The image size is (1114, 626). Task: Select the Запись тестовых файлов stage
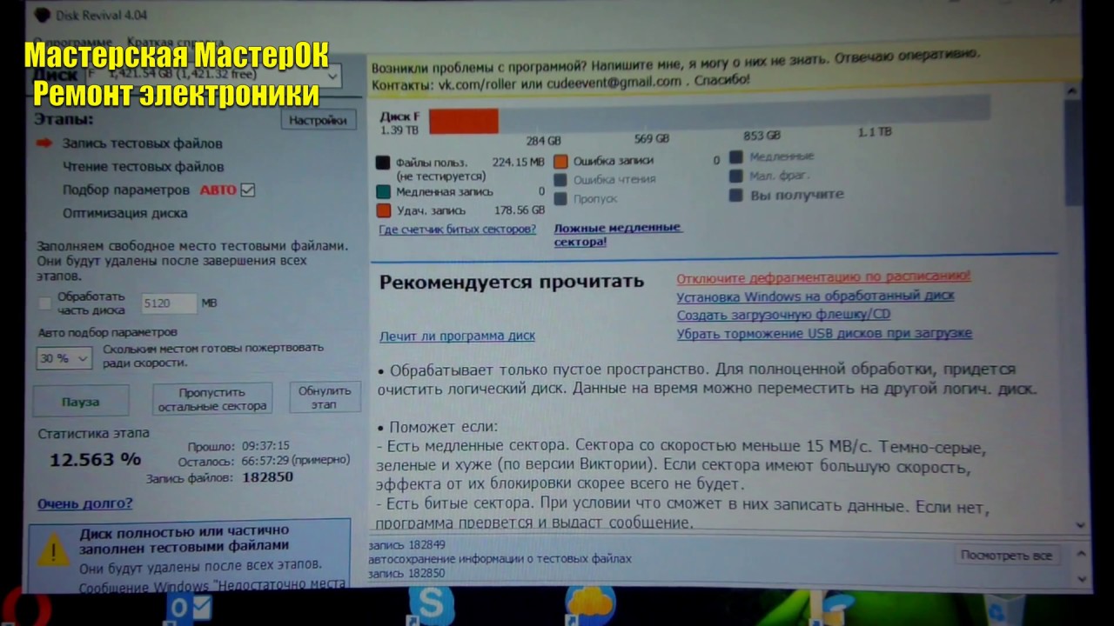(142, 143)
